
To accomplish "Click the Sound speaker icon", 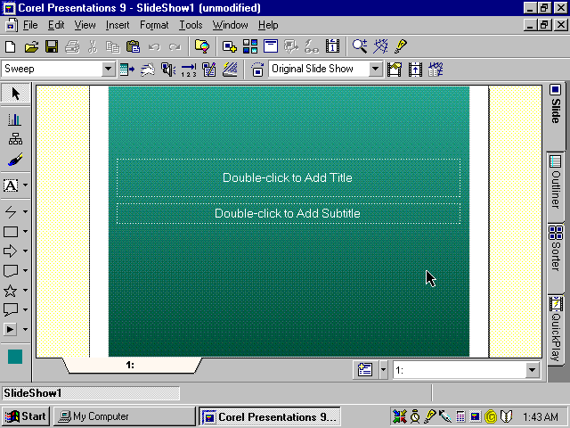I will pyautogui.click(x=168, y=70).
